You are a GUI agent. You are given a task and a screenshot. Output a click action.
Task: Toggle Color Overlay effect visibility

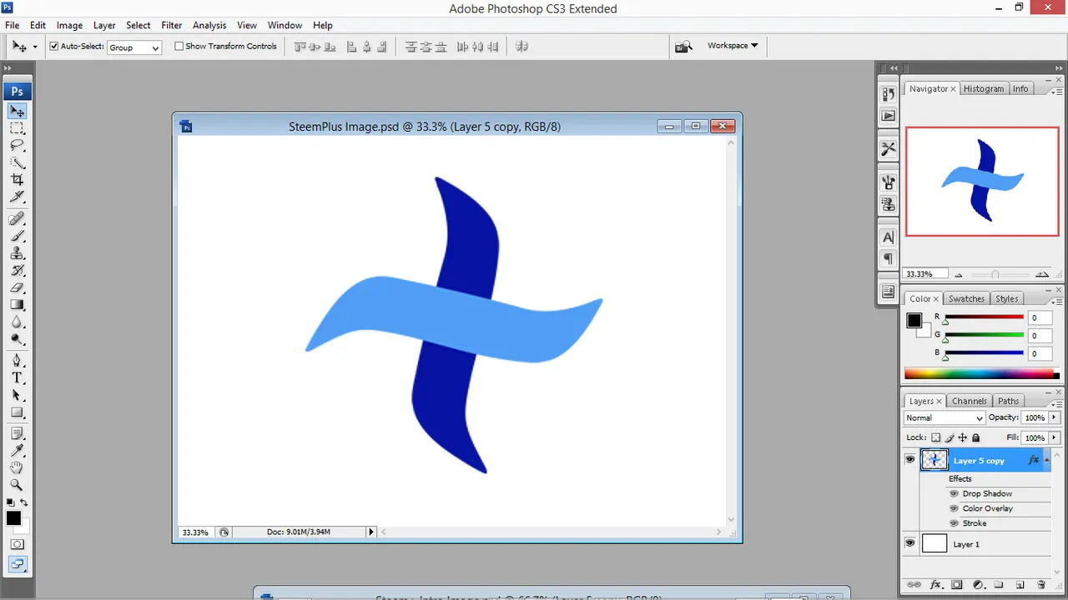[955, 508]
